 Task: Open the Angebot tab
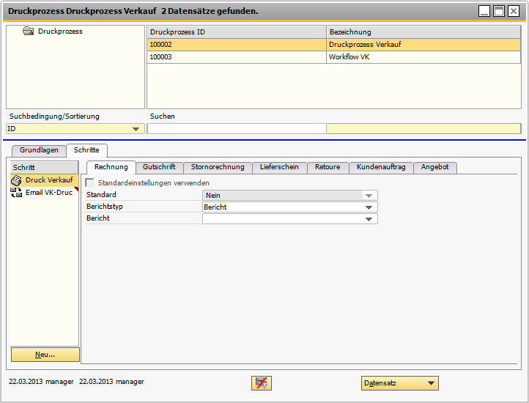click(435, 167)
